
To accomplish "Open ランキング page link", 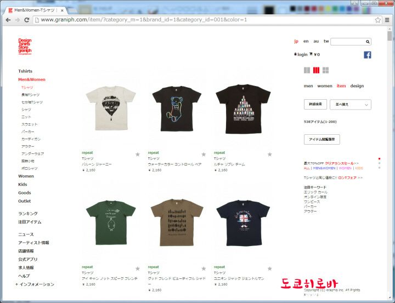I will [28, 213].
